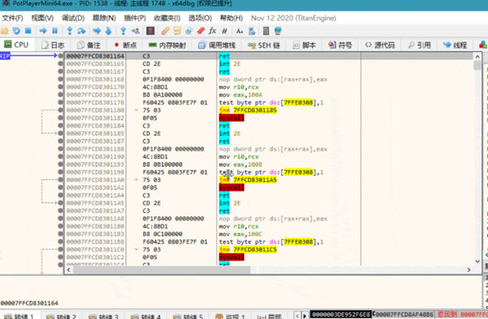This screenshot has height=319, width=488.
Task: Open the 调试(D) menu
Action: point(73,18)
